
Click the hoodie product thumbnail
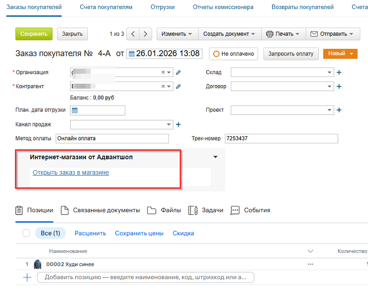[x=38, y=264]
